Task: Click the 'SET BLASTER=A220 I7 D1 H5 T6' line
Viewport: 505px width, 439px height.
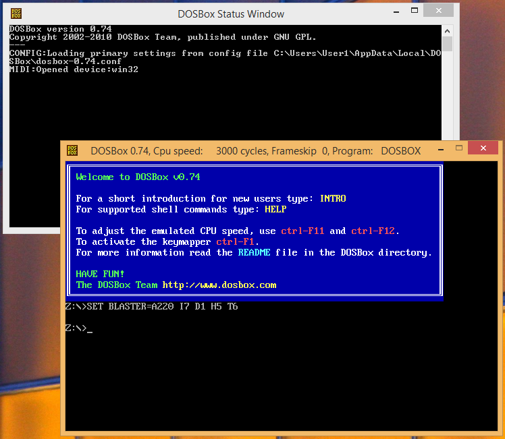Action: pyautogui.click(x=151, y=307)
